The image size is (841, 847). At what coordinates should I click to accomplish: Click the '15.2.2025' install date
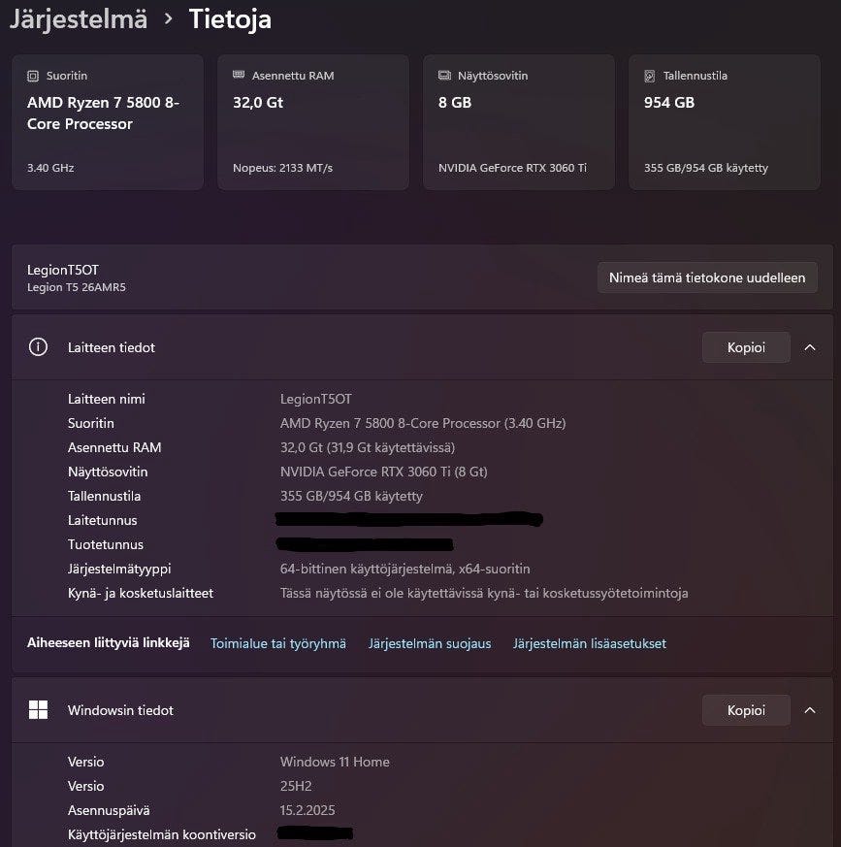pyautogui.click(x=307, y=810)
